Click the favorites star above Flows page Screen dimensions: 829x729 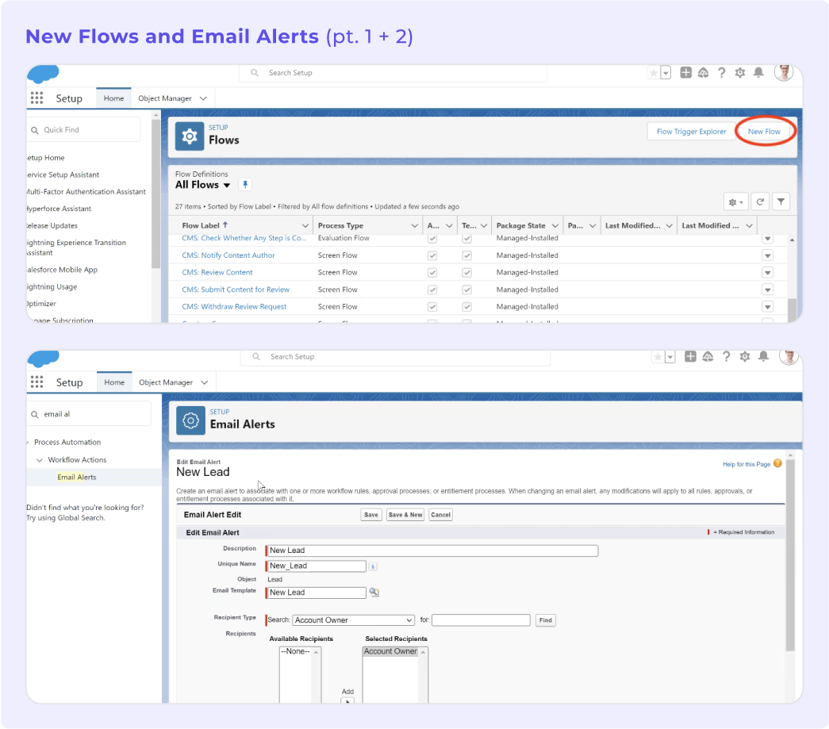point(654,73)
